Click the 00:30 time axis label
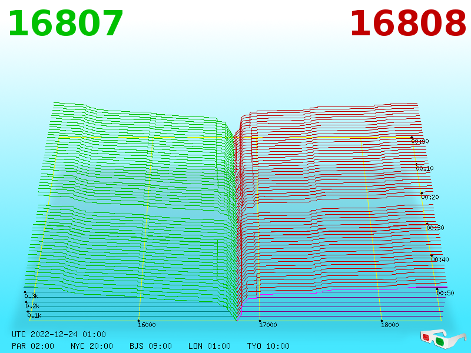The height and width of the screenshot is (353, 471). pos(435,228)
